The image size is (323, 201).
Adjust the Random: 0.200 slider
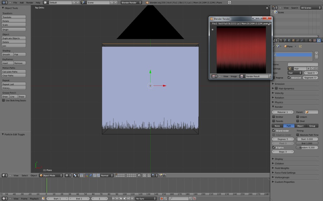pos(307,147)
